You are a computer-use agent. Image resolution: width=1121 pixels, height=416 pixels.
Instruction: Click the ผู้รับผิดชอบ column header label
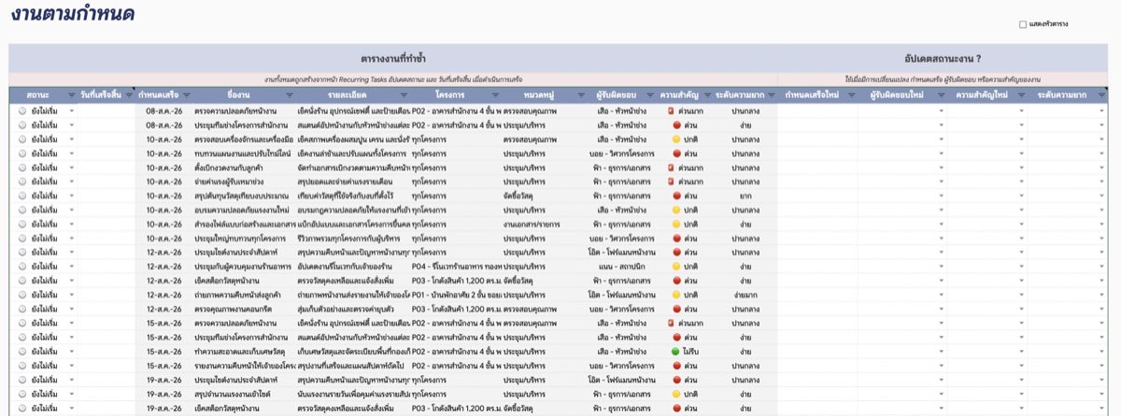(617, 96)
